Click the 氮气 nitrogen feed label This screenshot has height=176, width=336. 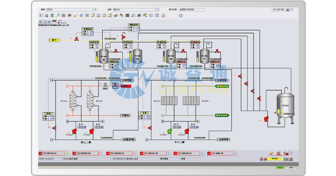tap(54, 40)
